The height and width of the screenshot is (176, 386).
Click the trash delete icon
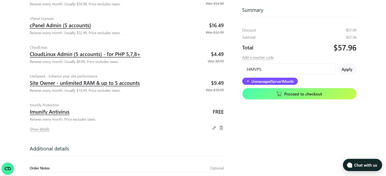(221, 128)
